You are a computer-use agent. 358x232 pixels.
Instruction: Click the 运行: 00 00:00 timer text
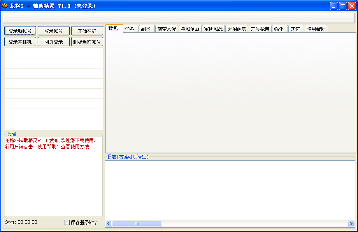[x=21, y=222]
